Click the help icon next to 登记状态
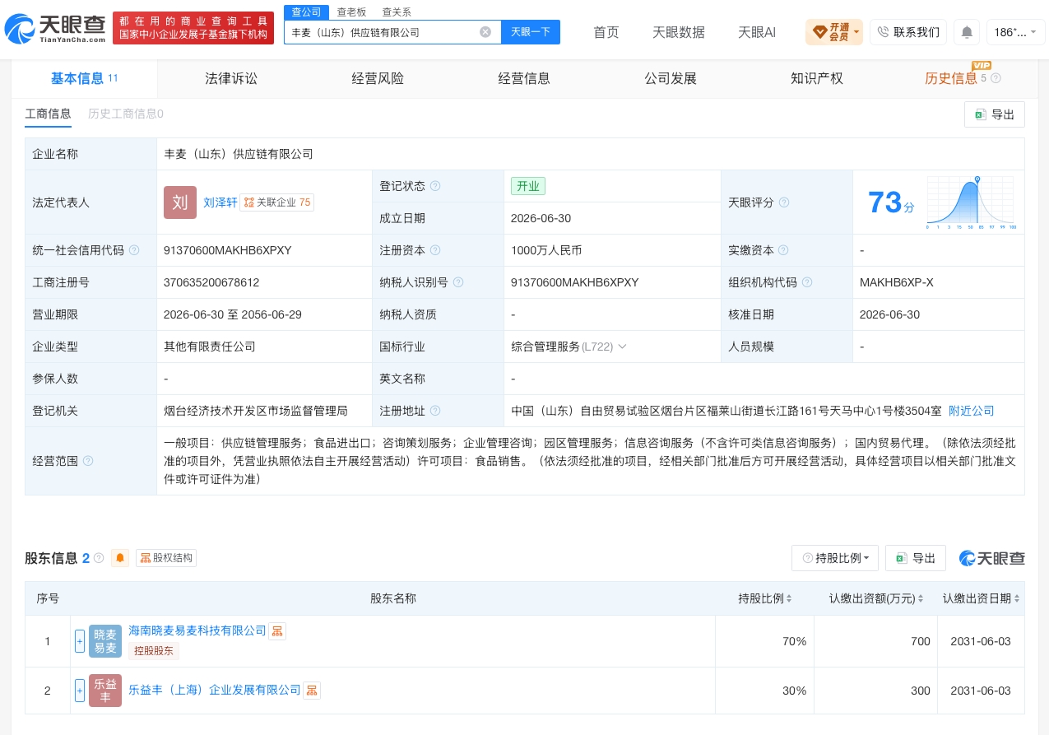The height and width of the screenshot is (735, 1049). (435, 186)
